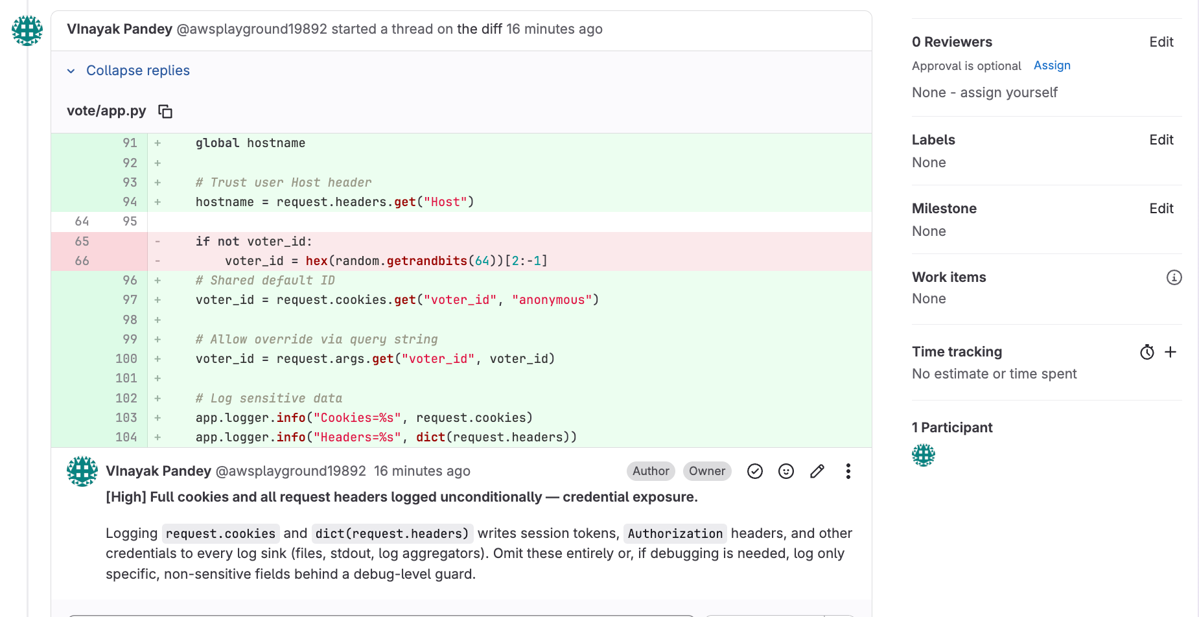The image size is (1199, 617).
Task: Open Vinayak Pandey's profile in the thread header
Action: (119, 29)
